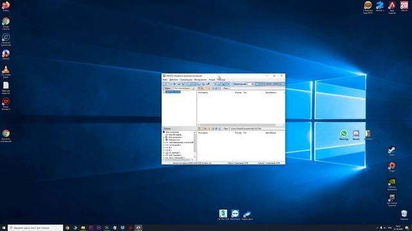The width and height of the screenshot is (412, 231).
Task: Click the Up folder icon in the Catalog toolbar
Action: click(x=199, y=128)
